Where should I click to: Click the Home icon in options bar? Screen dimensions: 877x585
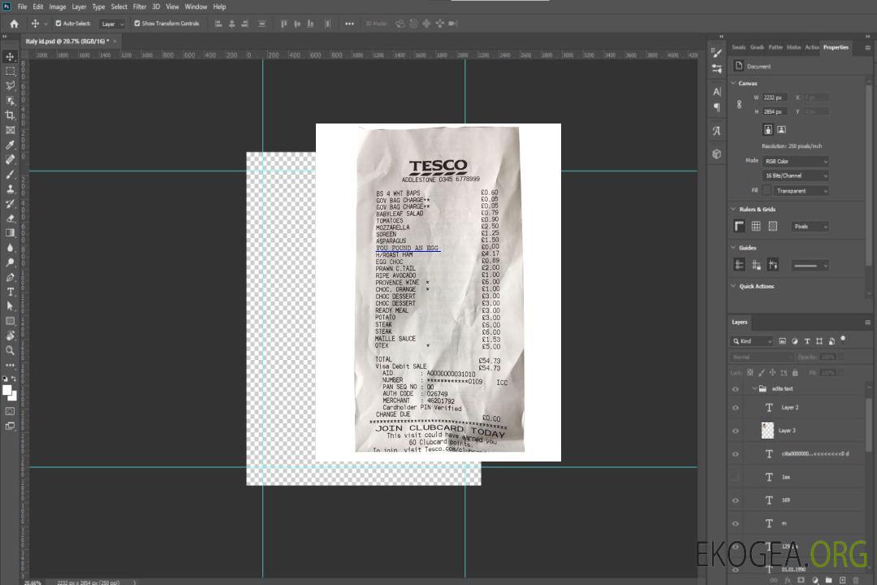[x=14, y=24]
